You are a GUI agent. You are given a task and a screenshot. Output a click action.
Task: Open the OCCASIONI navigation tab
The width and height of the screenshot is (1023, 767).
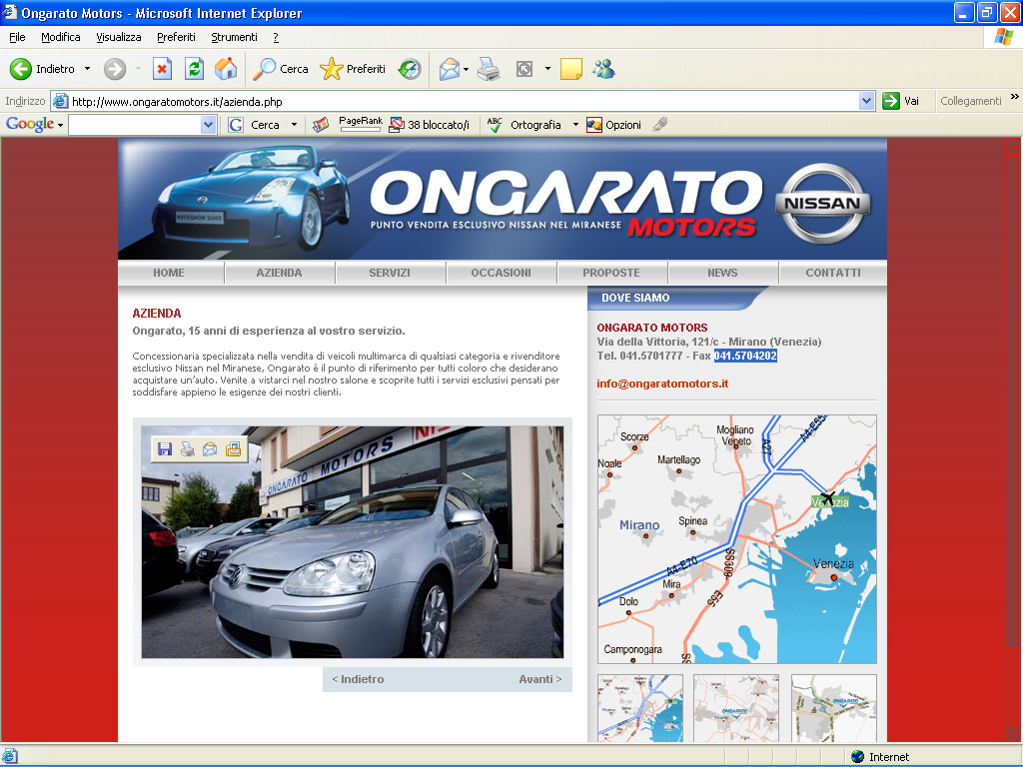click(x=502, y=273)
